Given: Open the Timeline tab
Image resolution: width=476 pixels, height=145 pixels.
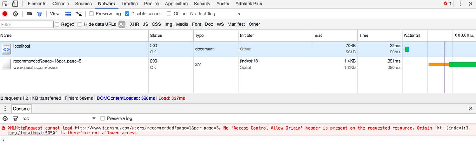Looking at the screenshot, I should tap(130, 4).
